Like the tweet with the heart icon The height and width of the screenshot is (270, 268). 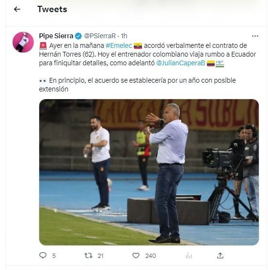(x=136, y=255)
